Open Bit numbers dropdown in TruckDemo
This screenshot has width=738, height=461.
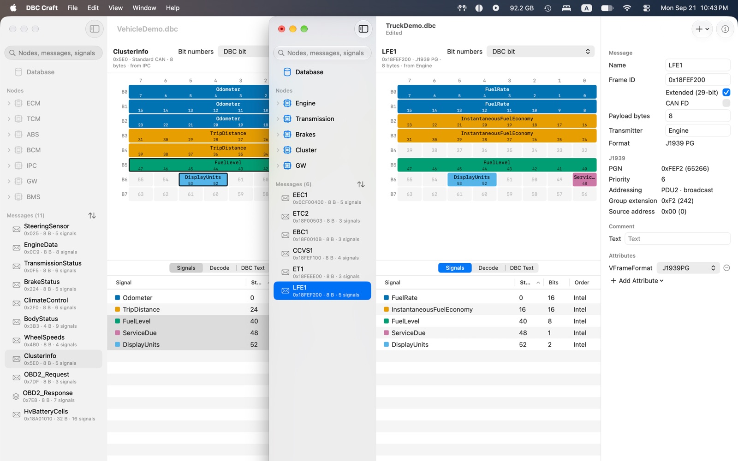[541, 52]
